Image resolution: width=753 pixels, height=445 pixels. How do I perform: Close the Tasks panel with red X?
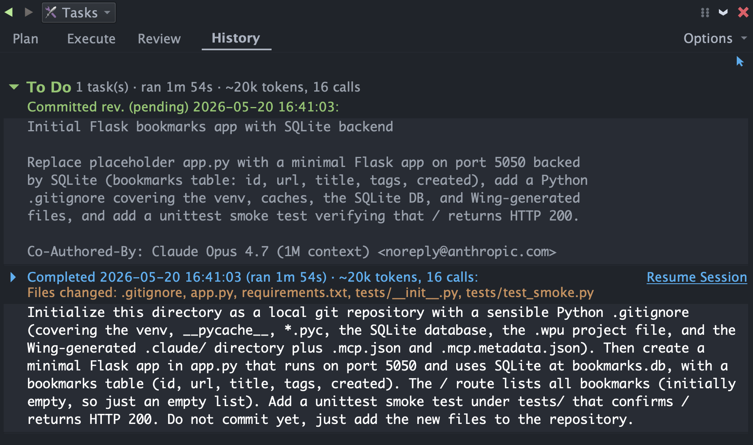[743, 12]
